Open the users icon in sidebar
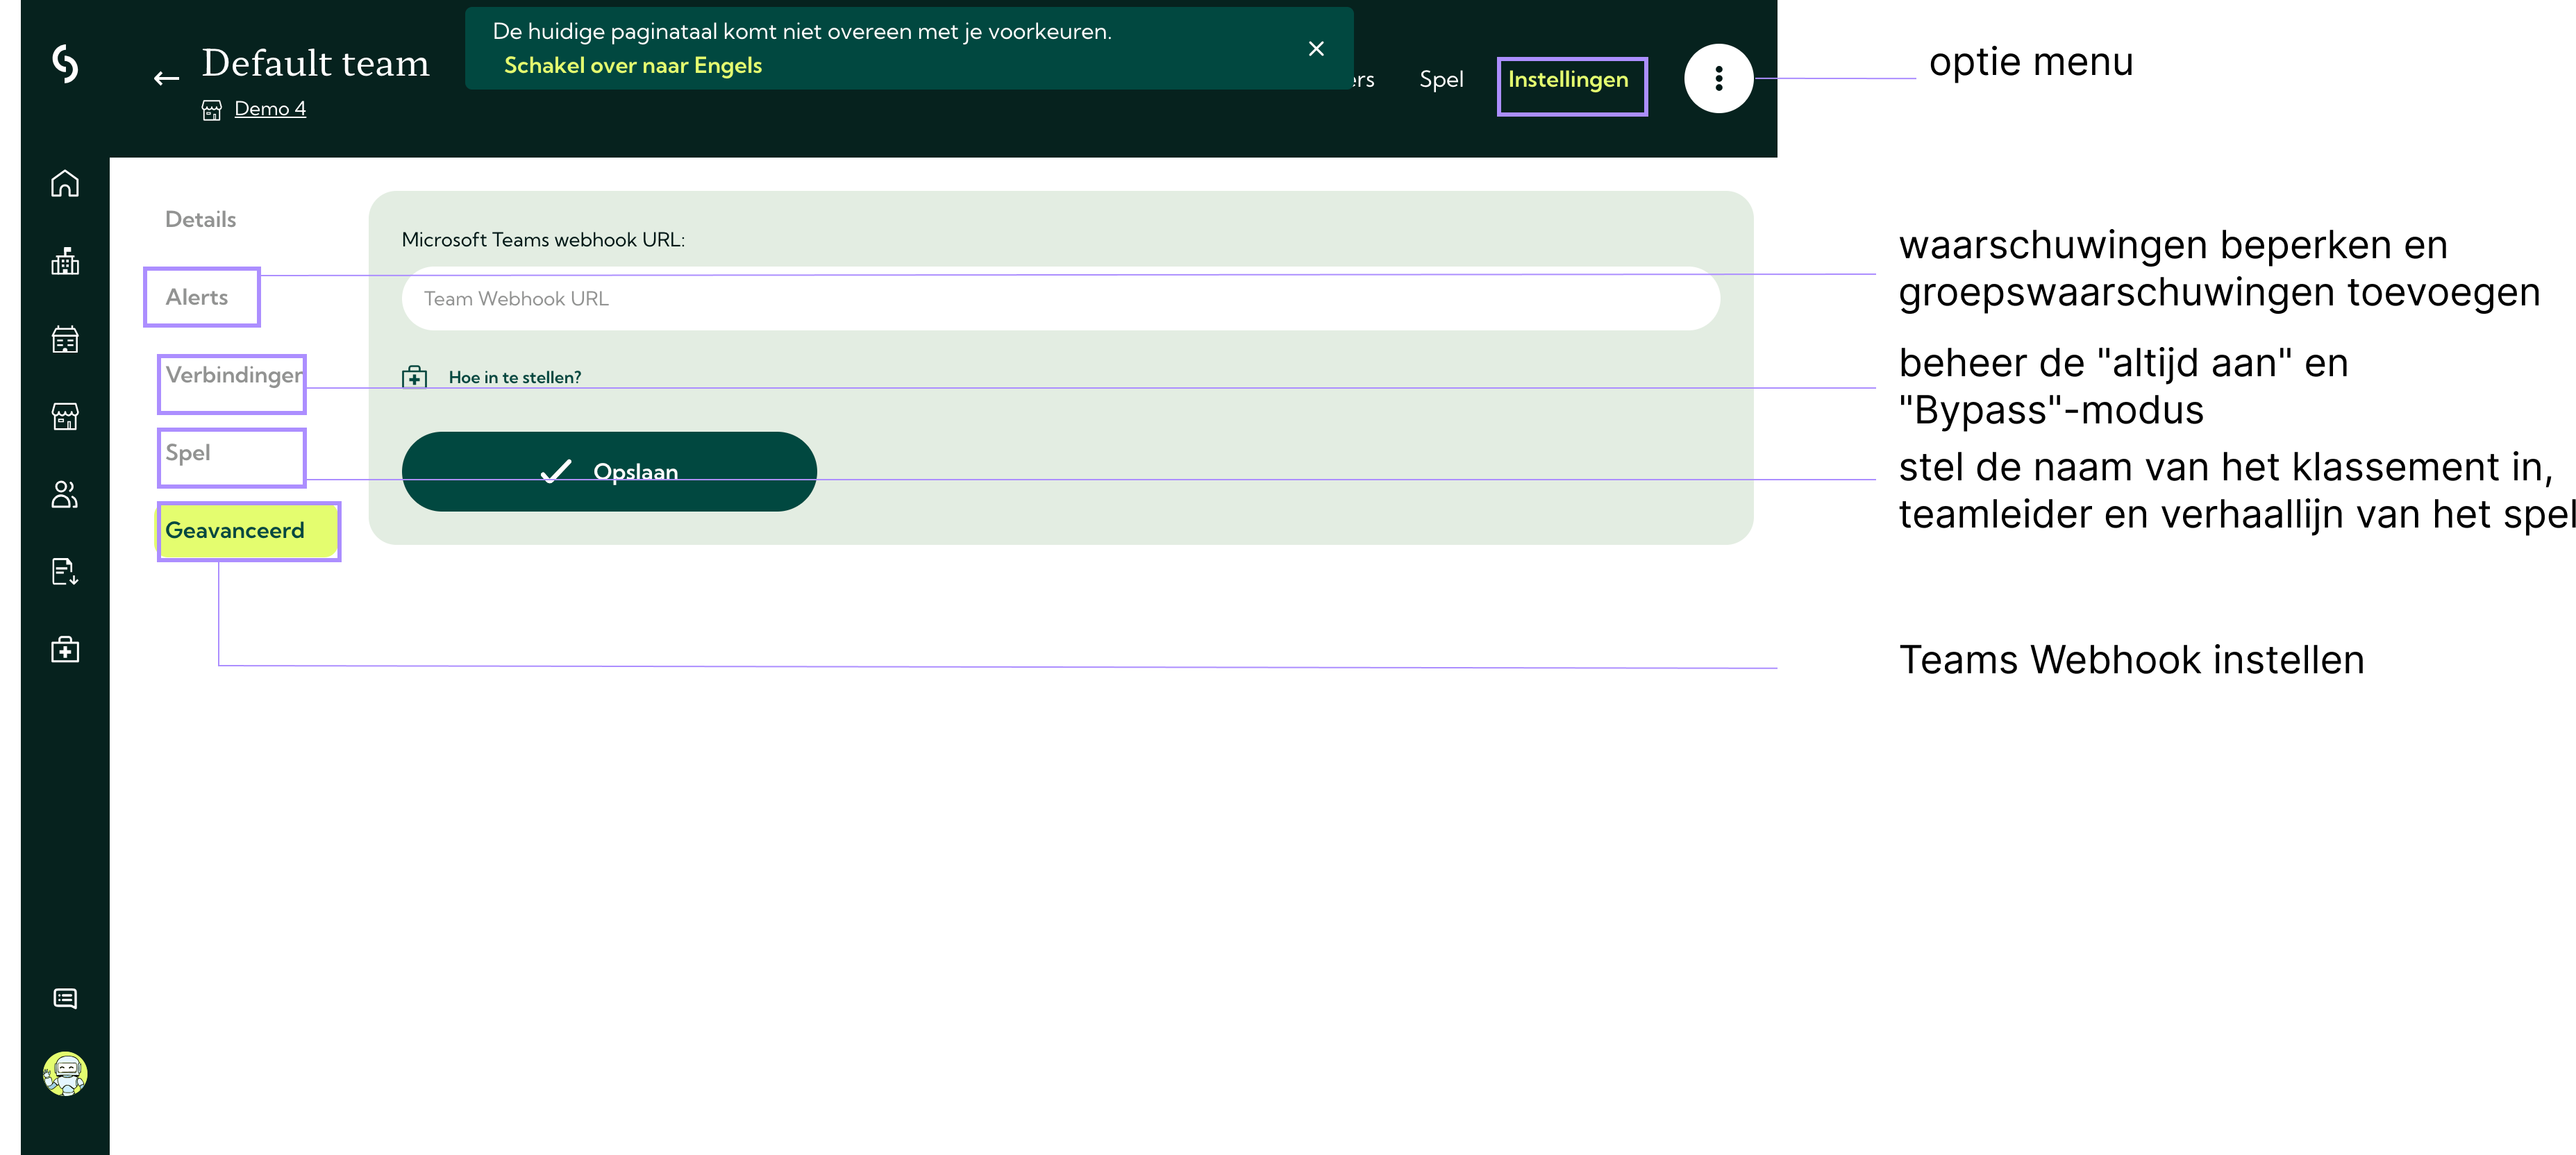Viewport: 2576px width, 1155px height. [x=65, y=494]
